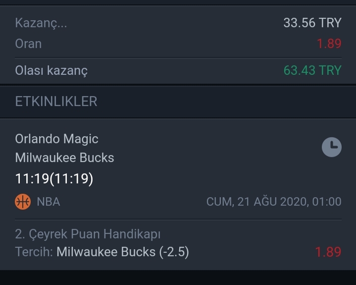
Task: Tap the Oran label
Action: coord(28,44)
